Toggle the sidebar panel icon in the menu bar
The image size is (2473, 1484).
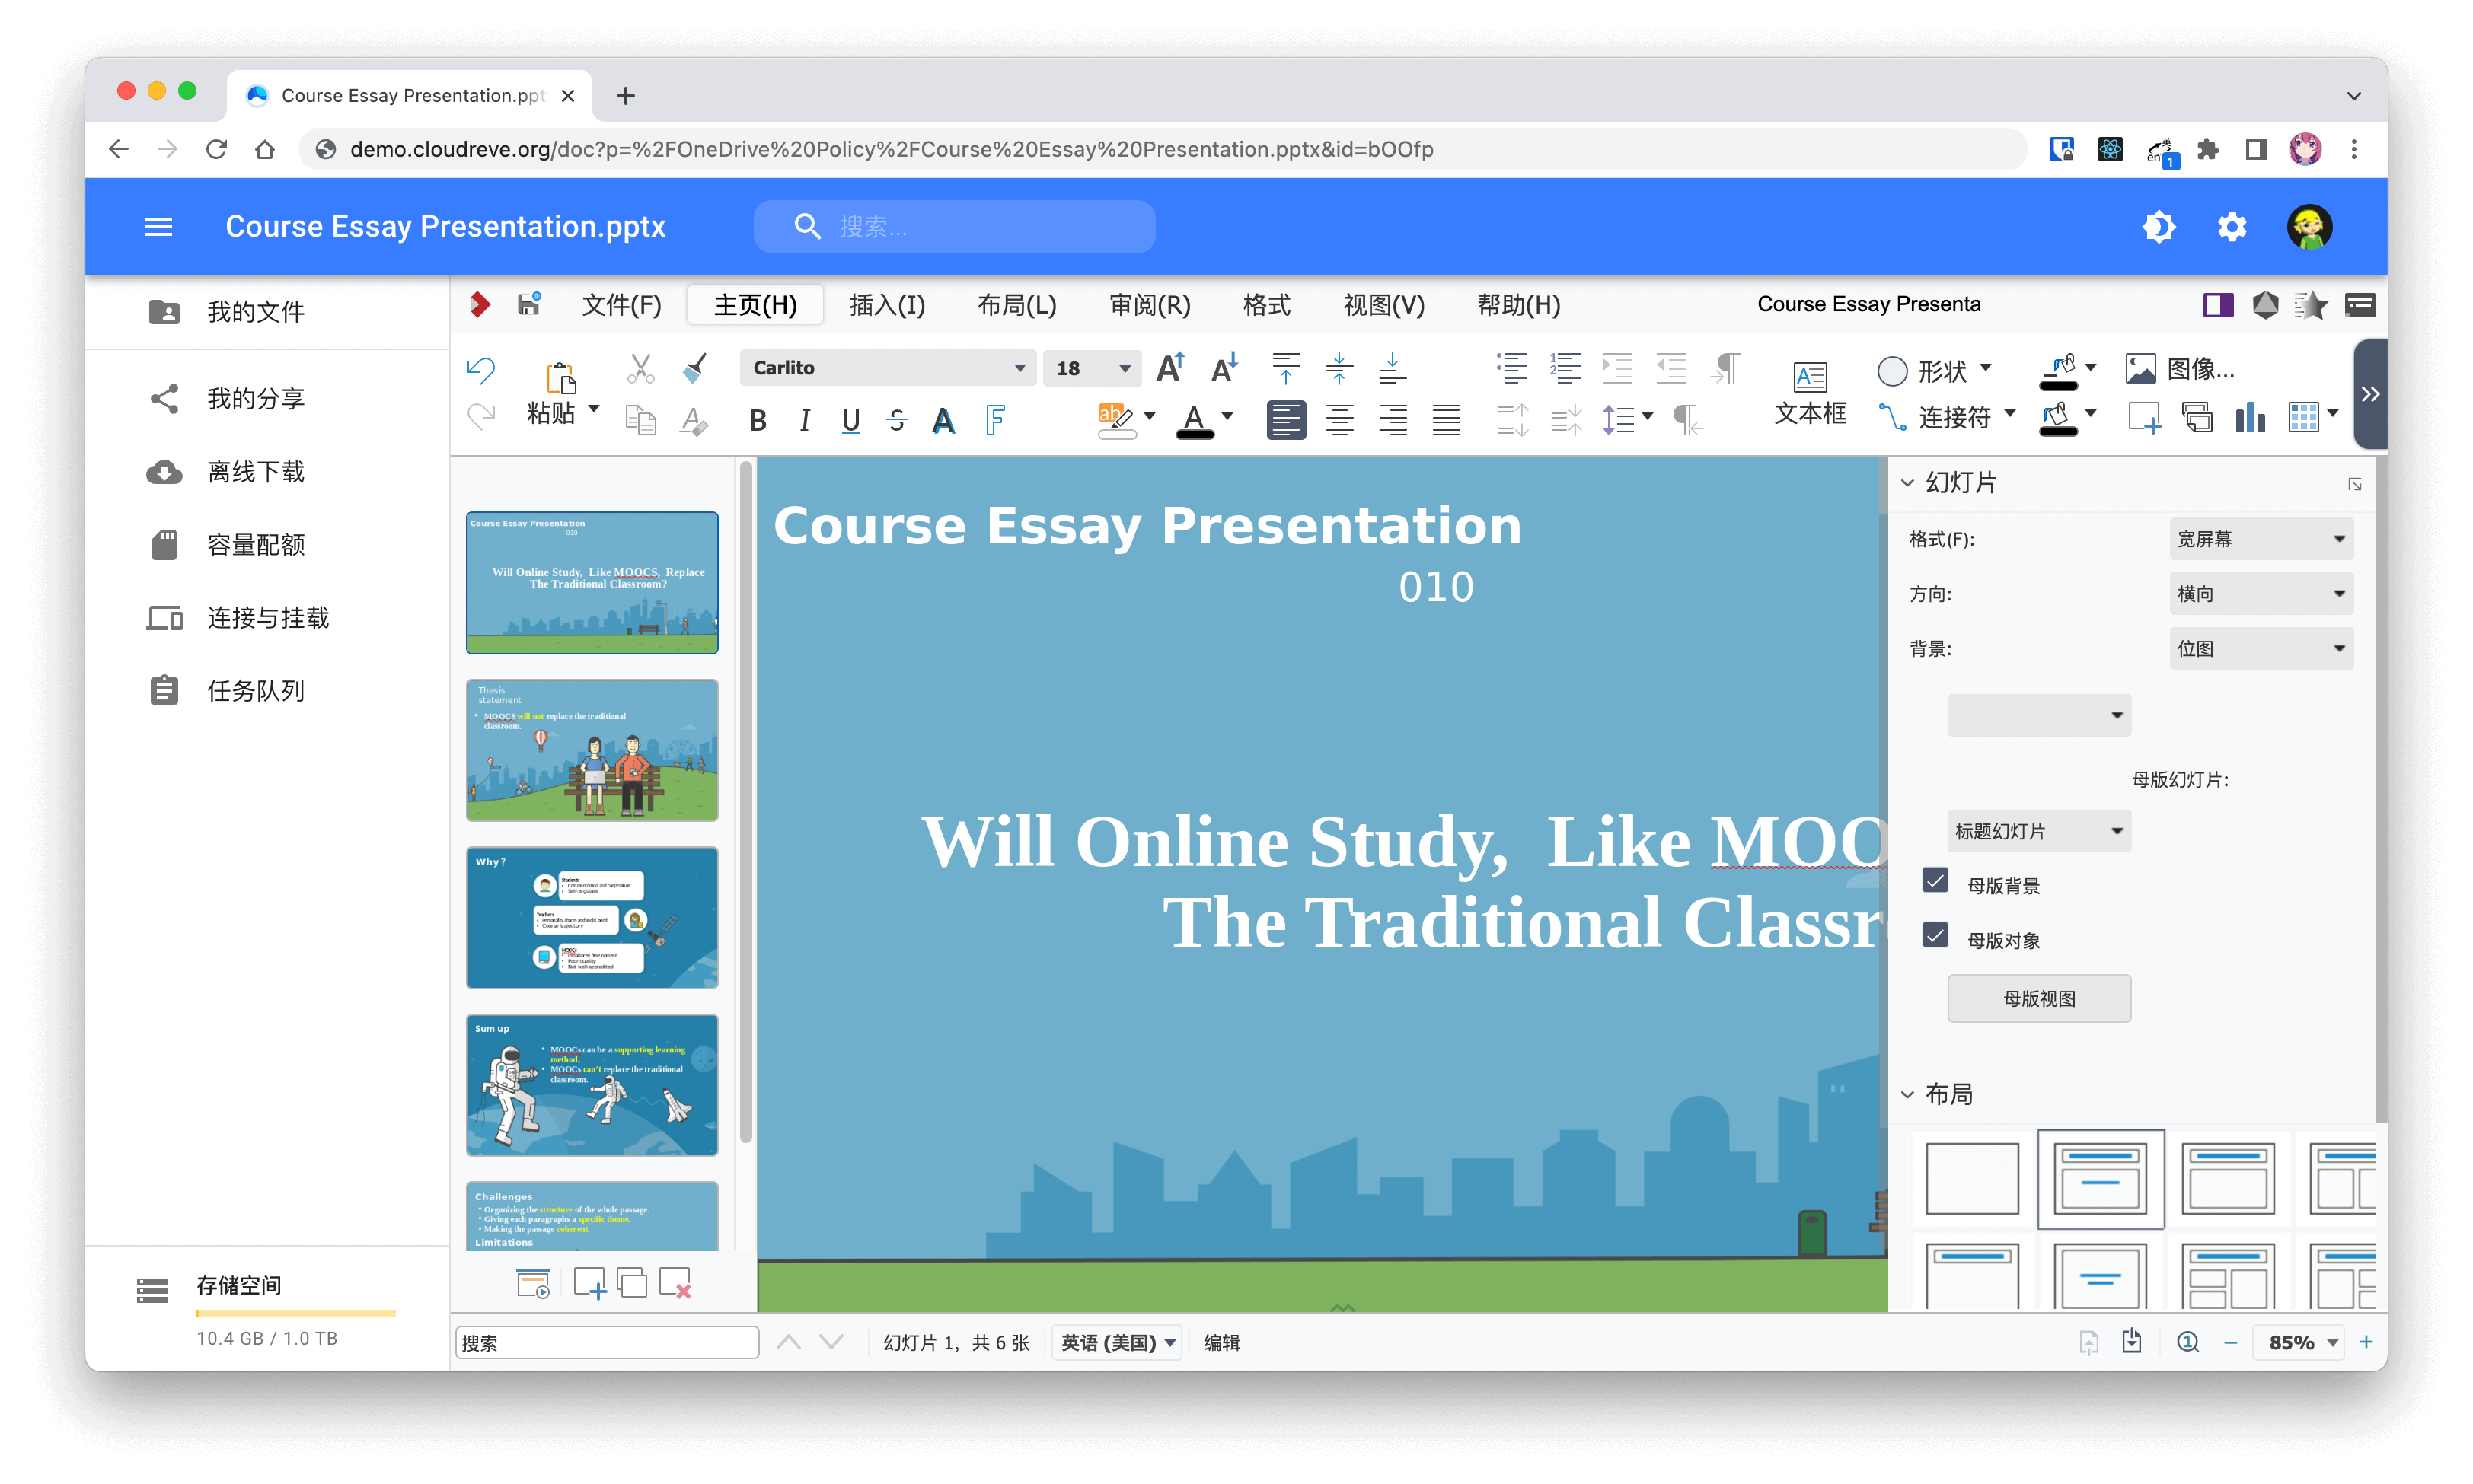pos(2217,305)
